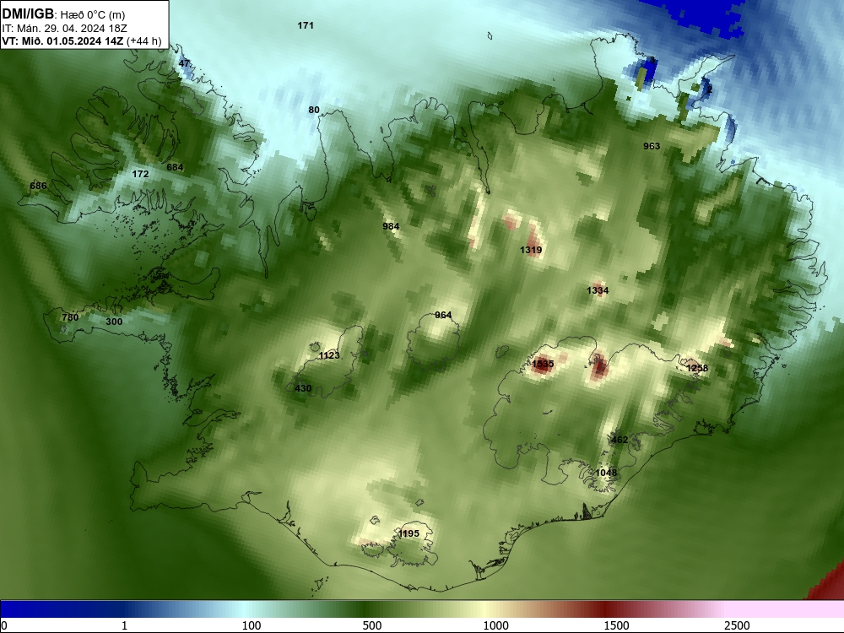Click the 1334 value label
This screenshot has height=633, width=844.
[x=598, y=290]
